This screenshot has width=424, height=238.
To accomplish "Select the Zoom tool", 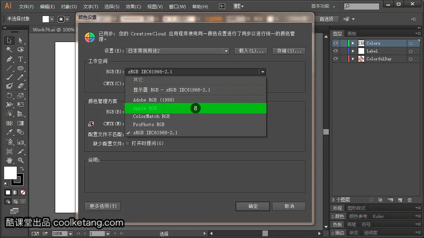I will (x=21, y=160).
